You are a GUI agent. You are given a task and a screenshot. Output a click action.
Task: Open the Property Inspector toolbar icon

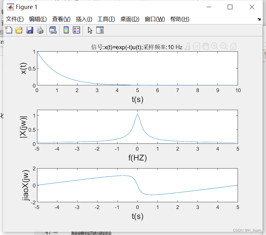pyautogui.click(x=100, y=30)
